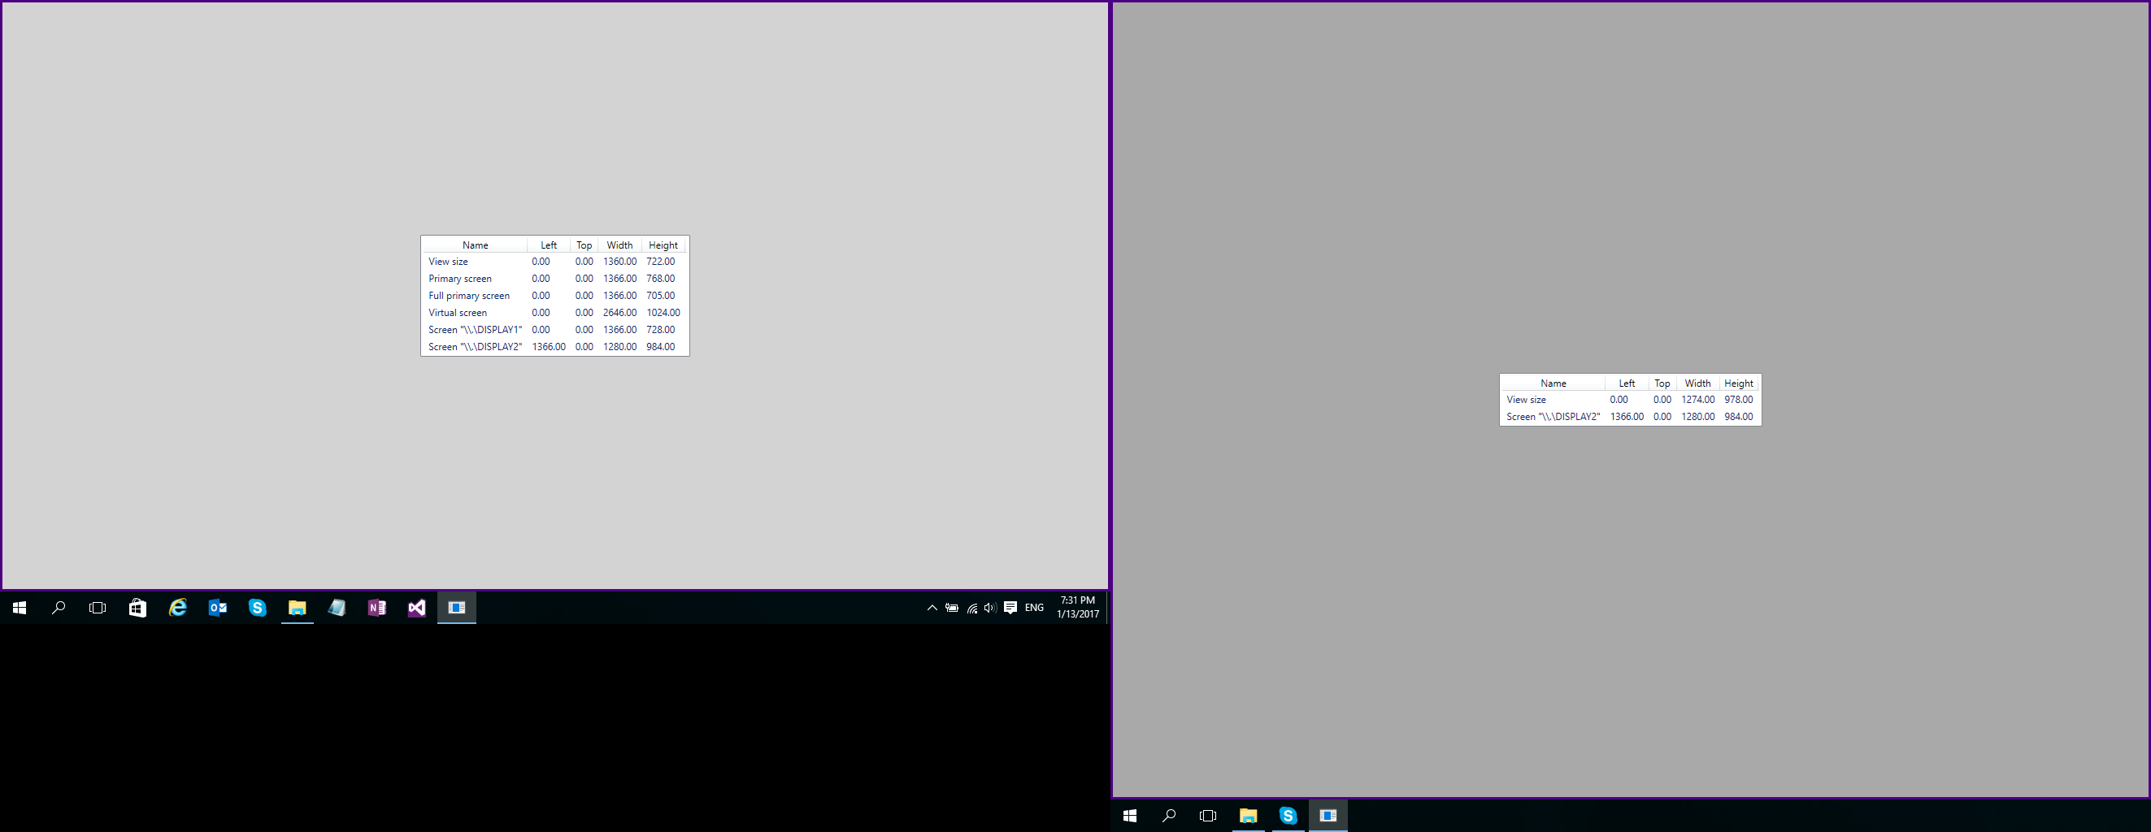Click the height value 768.00
2151x832 pixels.
coord(660,279)
